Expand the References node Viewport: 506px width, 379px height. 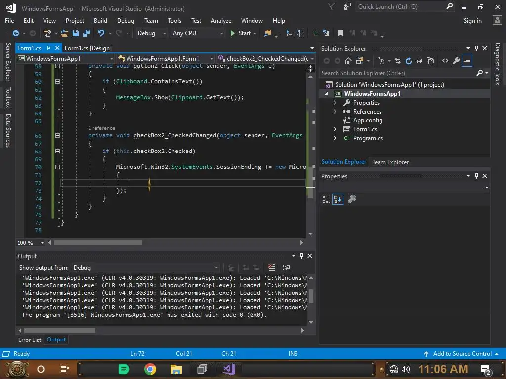335,112
